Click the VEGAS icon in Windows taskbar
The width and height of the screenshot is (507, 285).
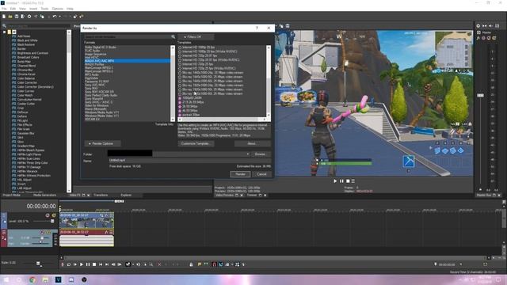pos(58,279)
